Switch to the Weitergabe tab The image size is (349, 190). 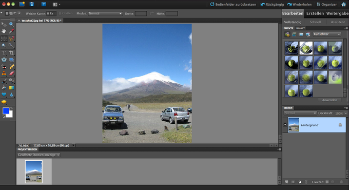coord(337,13)
